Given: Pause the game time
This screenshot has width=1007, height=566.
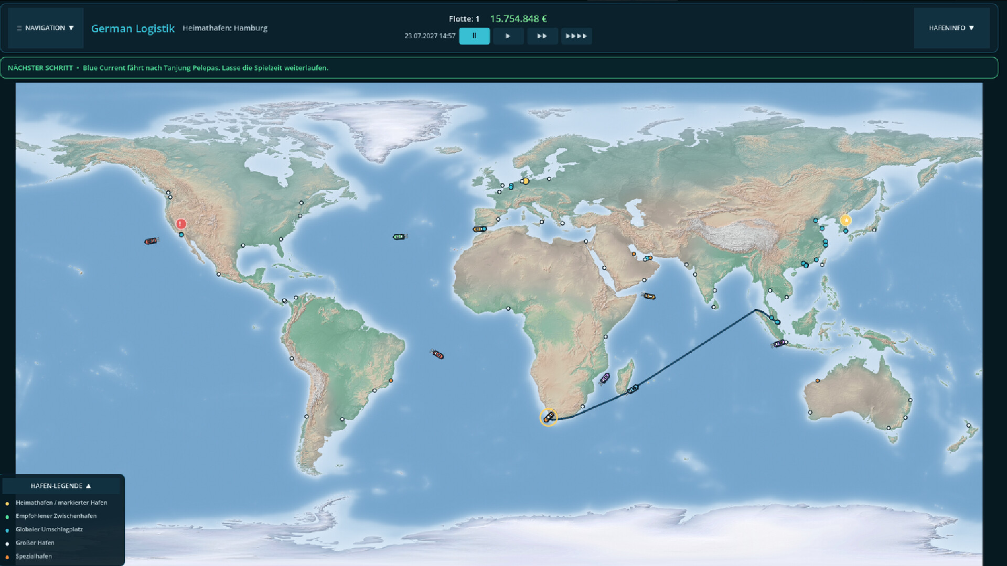Looking at the screenshot, I should [475, 36].
